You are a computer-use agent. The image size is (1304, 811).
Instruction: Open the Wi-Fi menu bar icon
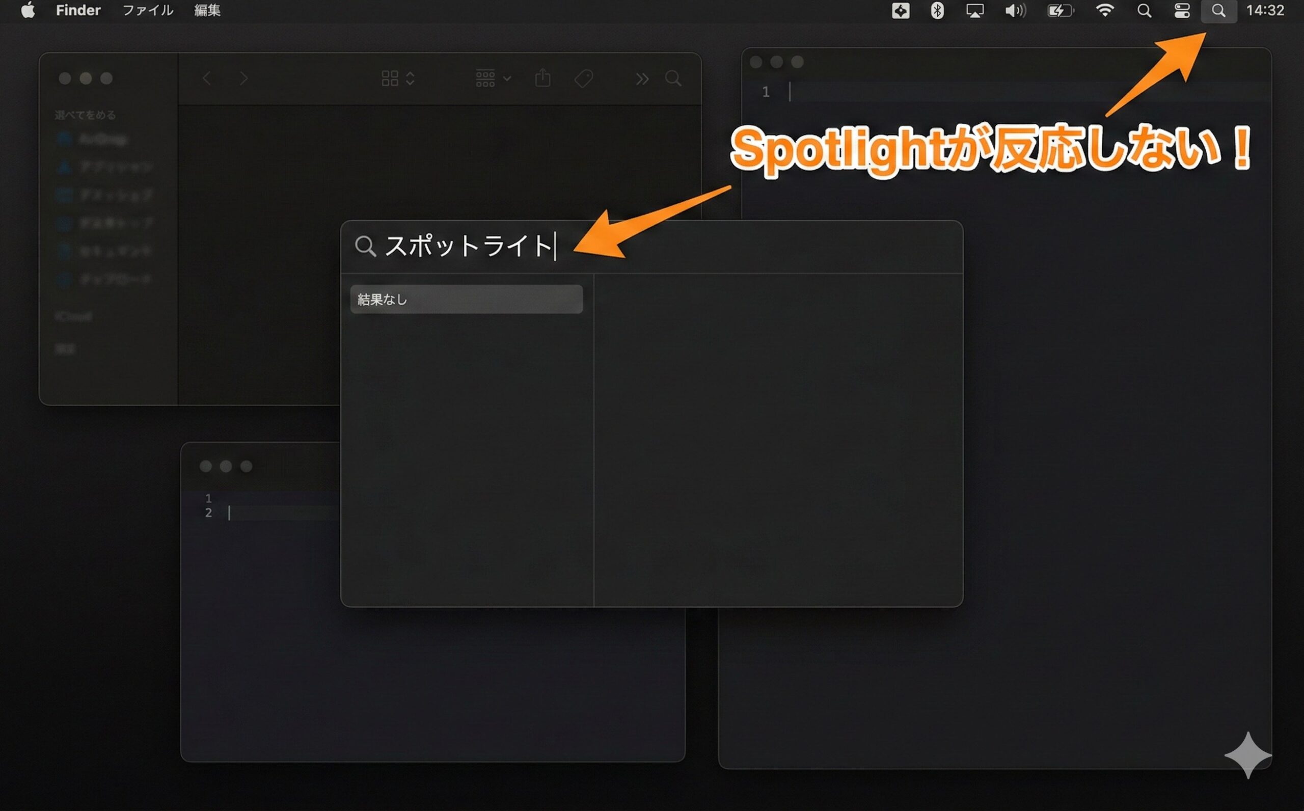coord(1106,10)
